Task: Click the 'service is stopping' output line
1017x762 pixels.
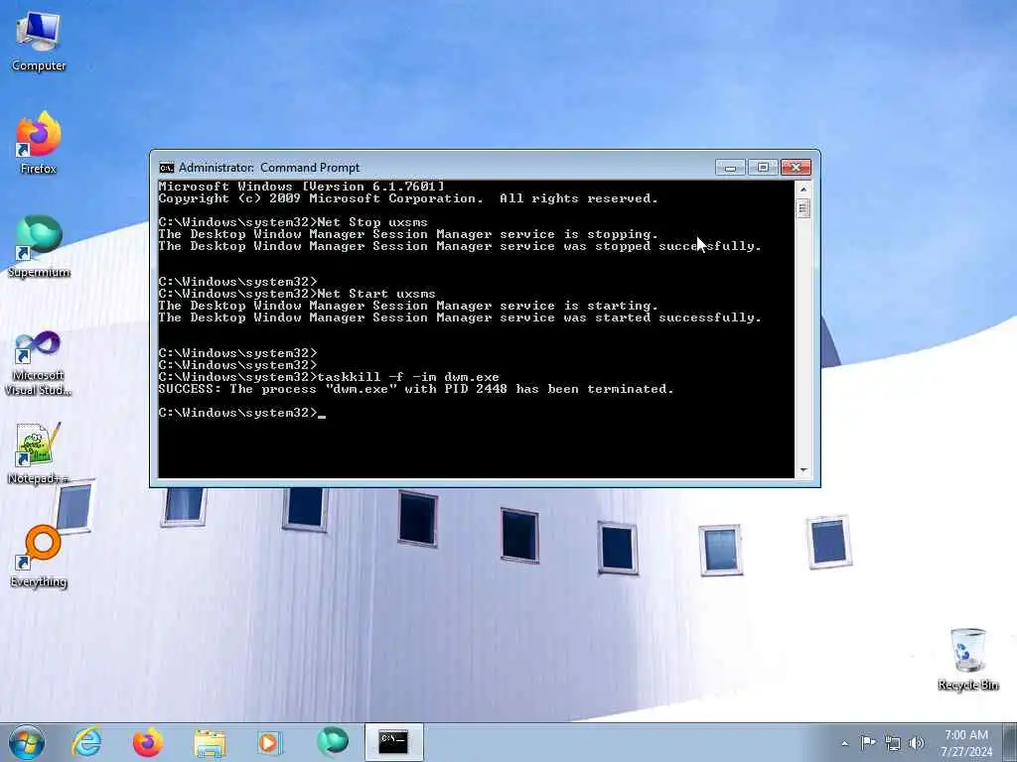Action: pyautogui.click(x=408, y=234)
